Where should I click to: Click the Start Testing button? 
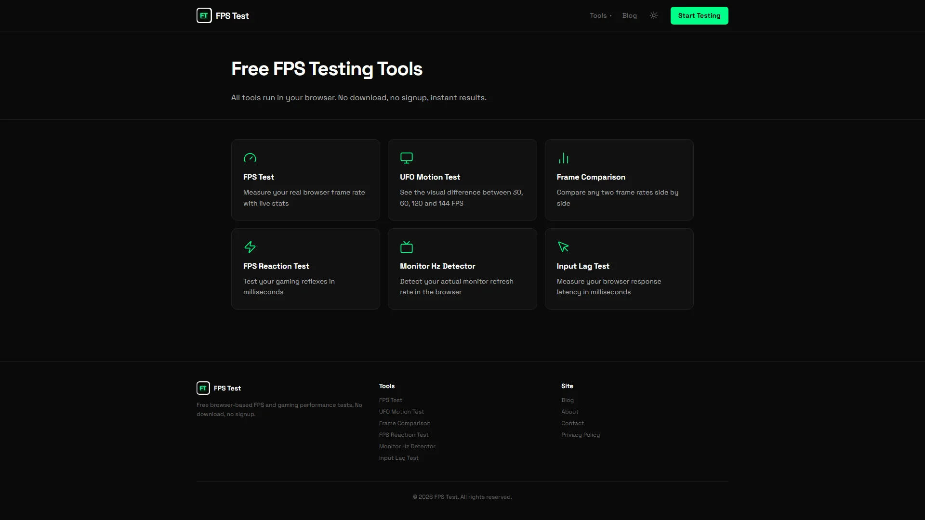[700, 15]
